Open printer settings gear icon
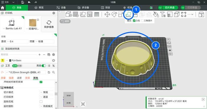The image size is (207, 109). [54, 13]
